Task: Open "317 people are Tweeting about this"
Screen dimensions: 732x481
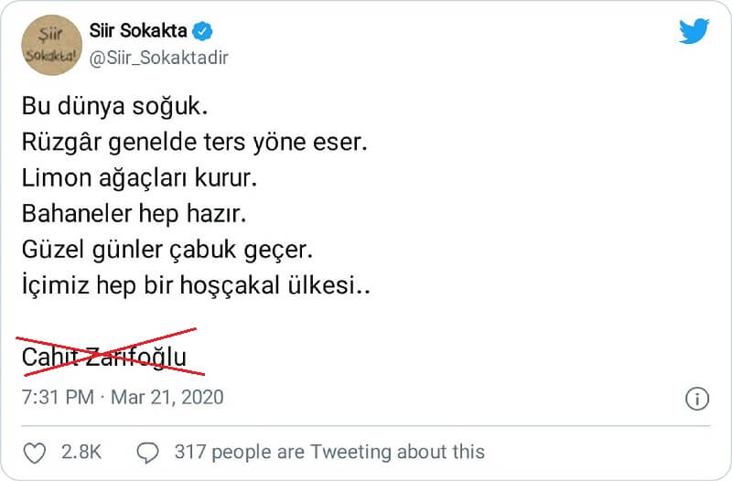Action: (328, 452)
